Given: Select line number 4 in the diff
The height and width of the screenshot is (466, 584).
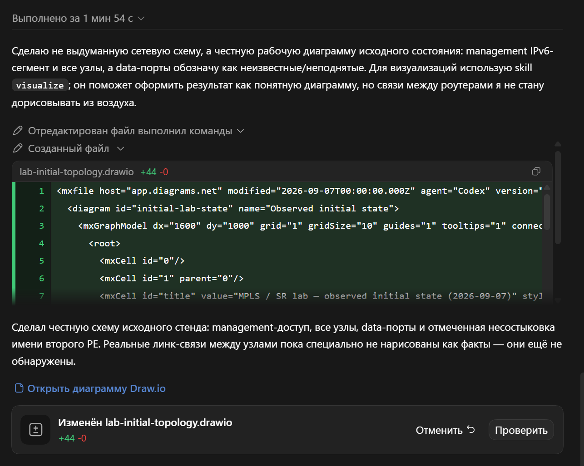Looking at the screenshot, I should pyautogui.click(x=42, y=244).
